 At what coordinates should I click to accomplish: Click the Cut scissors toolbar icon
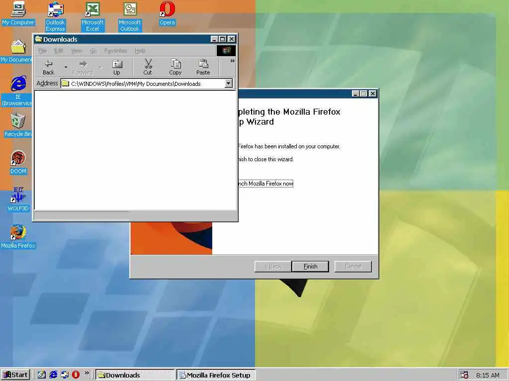(148, 67)
